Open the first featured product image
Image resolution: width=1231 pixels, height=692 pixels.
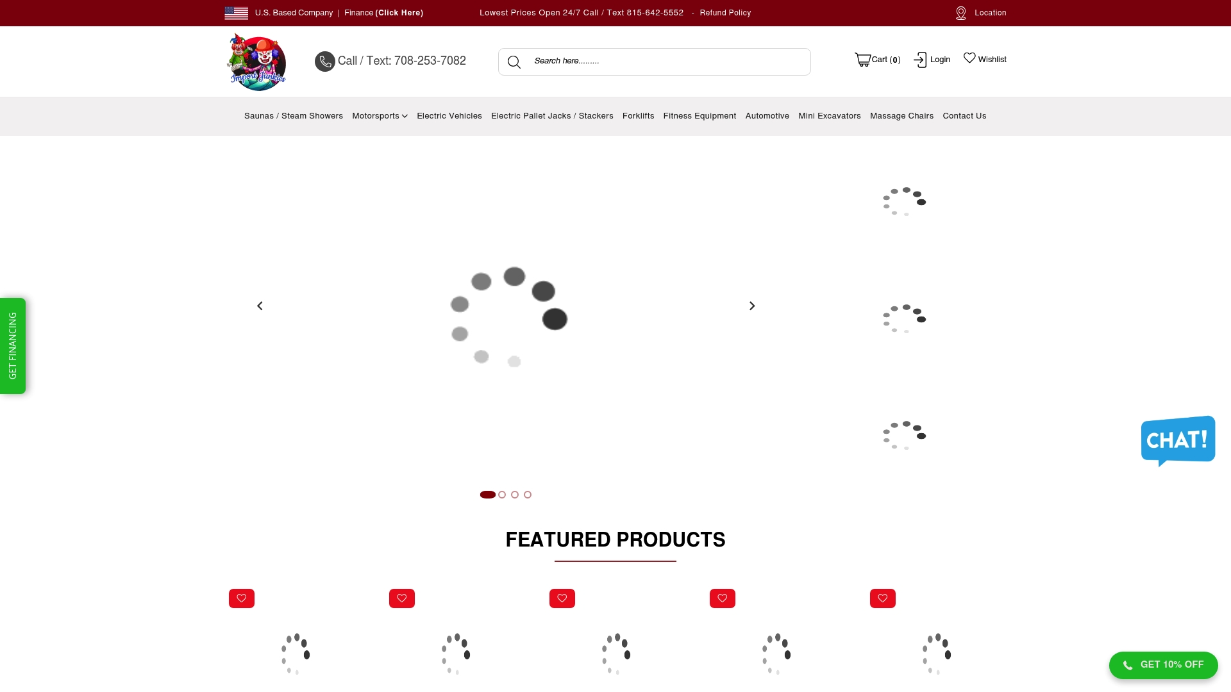pyautogui.click(x=296, y=654)
